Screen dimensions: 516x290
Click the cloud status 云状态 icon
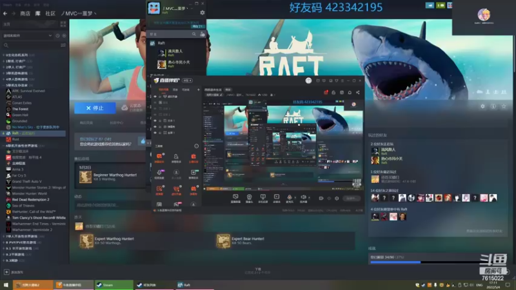[124, 108]
